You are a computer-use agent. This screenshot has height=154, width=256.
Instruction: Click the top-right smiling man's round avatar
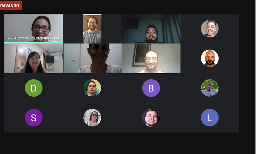tap(210, 29)
